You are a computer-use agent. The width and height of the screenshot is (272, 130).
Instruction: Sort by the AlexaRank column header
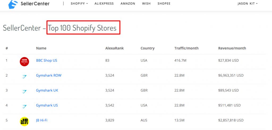[x=114, y=48]
